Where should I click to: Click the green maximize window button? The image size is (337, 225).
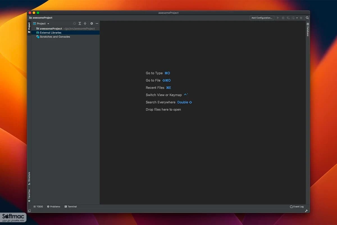(x=38, y=13)
